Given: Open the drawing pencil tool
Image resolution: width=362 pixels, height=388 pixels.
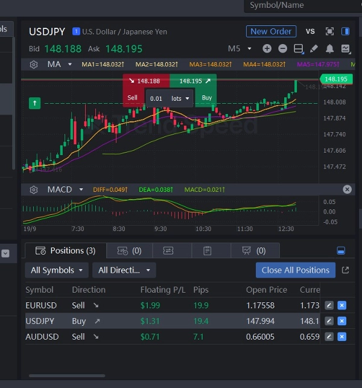Looking at the screenshot, I should coord(314,48).
